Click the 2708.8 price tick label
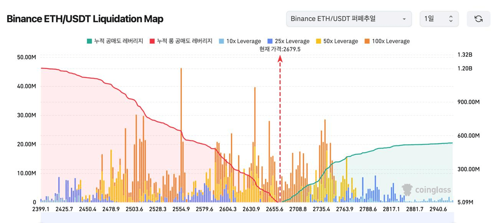Viewport: 491px width, 223px height. coord(298,209)
